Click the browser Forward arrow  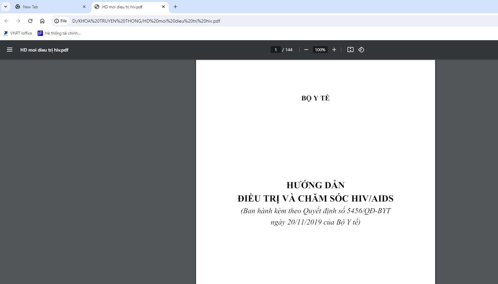tap(18, 21)
